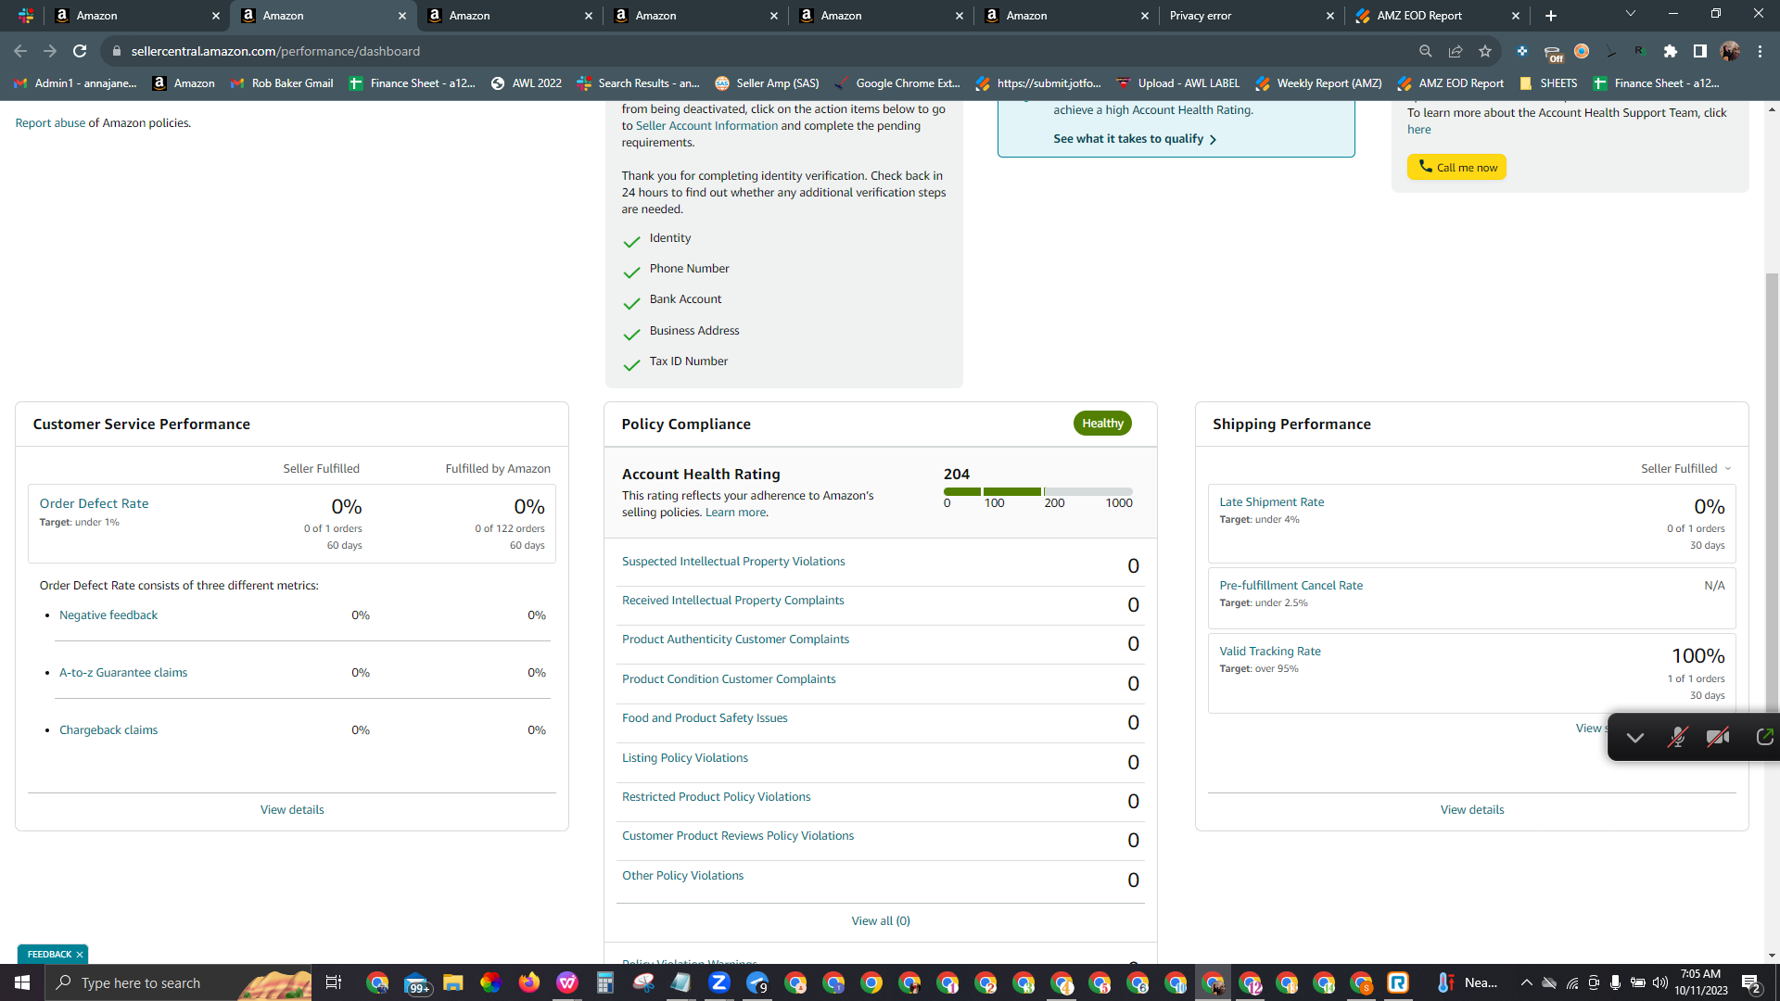Open Listing Policy Violations link
1780x1001 pixels.
point(685,758)
